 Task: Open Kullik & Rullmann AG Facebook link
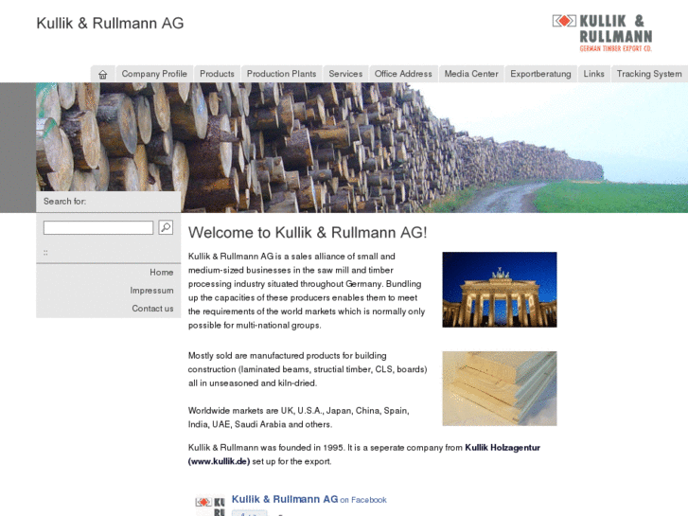(x=285, y=499)
